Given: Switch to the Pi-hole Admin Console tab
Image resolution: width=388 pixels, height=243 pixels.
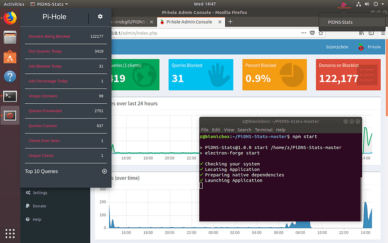Looking at the screenshot, I should (186, 21).
